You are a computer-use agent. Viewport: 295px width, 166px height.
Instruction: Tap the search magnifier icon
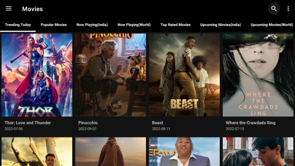[x=274, y=8]
